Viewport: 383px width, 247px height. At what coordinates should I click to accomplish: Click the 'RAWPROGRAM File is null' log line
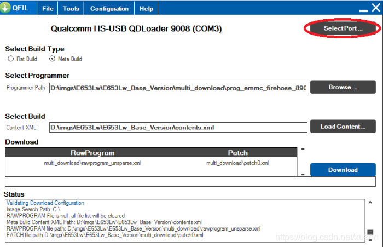point(66,216)
